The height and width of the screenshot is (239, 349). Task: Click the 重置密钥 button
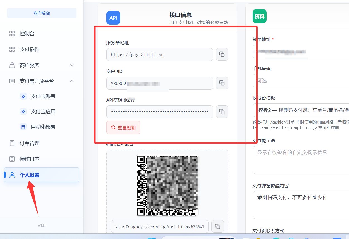(x=123, y=127)
